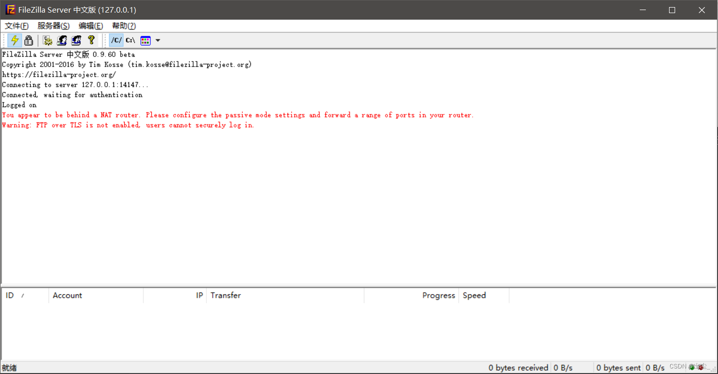Toggle the server online with lightning bolt icon
Viewport: 718px width, 374px height.
(14, 40)
